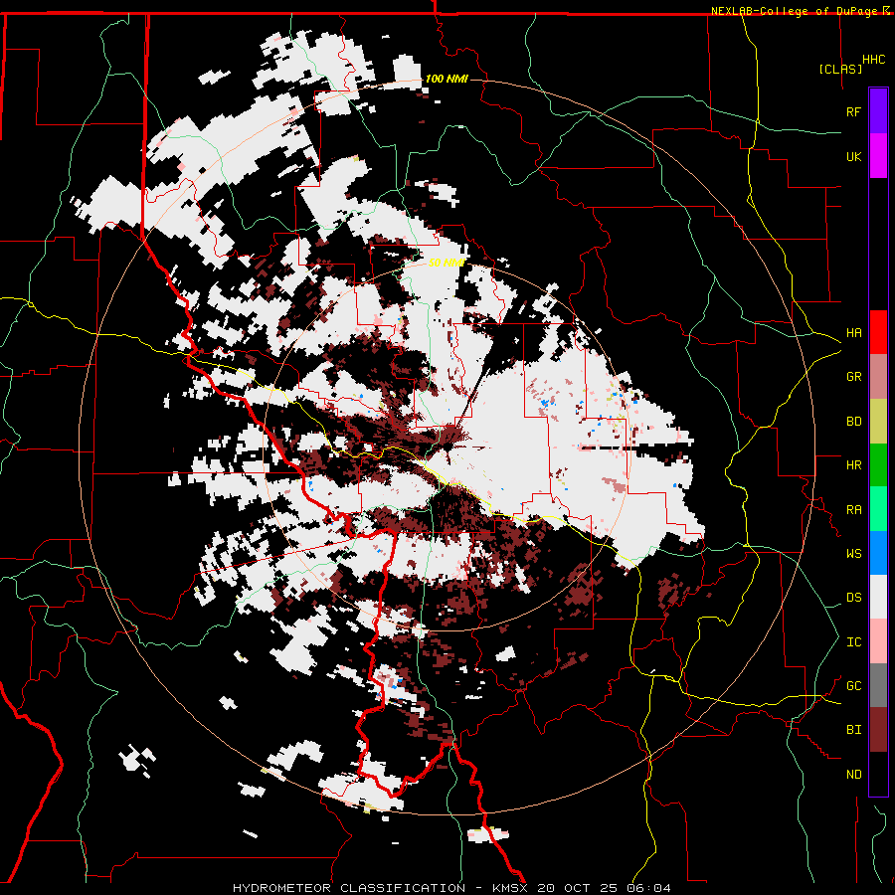
Task: Click the 'GR' legend label
Action: tap(853, 377)
